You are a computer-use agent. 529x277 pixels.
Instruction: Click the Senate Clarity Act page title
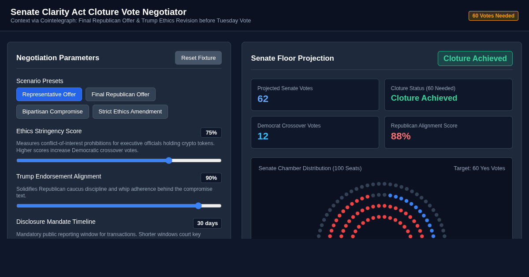click(98, 12)
